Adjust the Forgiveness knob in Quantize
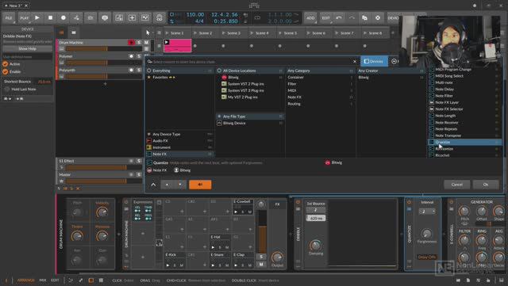The width and height of the screenshot is (508, 286). 426,233
